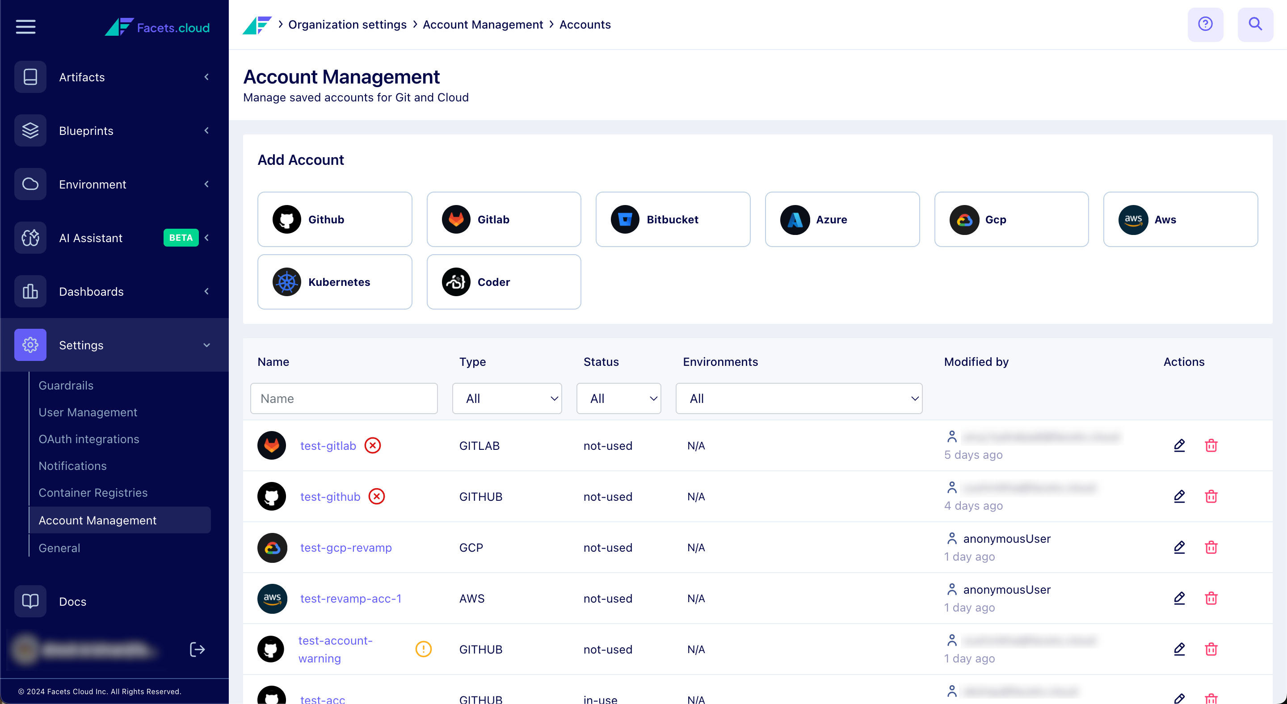This screenshot has height=704, width=1287.
Task: Open the Docs sidebar item
Action: pyautogui.click(x=72, y=601)
